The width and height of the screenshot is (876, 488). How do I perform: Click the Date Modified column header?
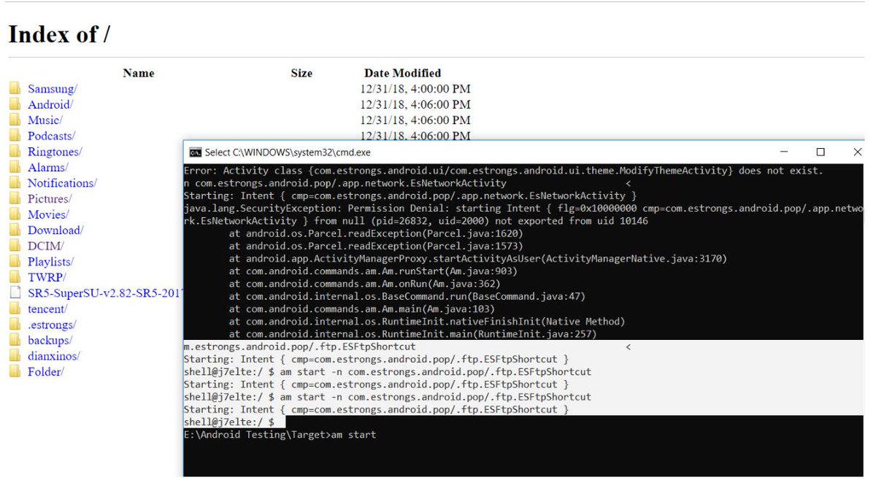point(402,73)
